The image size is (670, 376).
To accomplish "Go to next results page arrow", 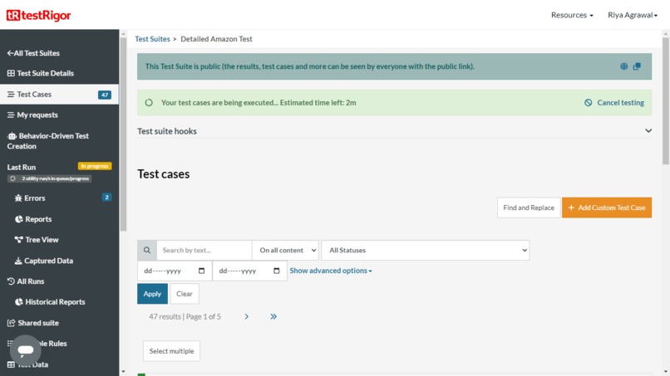I will 247,316.
